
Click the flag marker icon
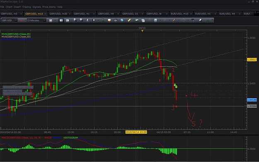tap(94, 20)
